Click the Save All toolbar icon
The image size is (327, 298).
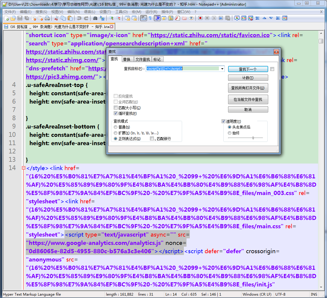click(27, 18)
